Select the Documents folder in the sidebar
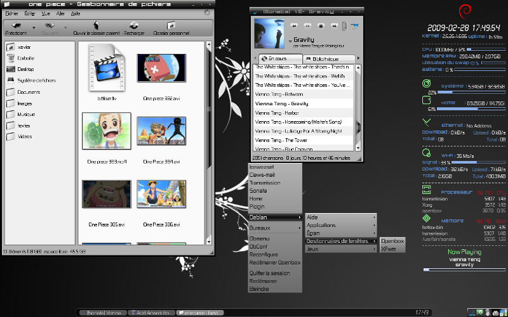The height and width of the screenshot is (317, 508). [24, 92]
